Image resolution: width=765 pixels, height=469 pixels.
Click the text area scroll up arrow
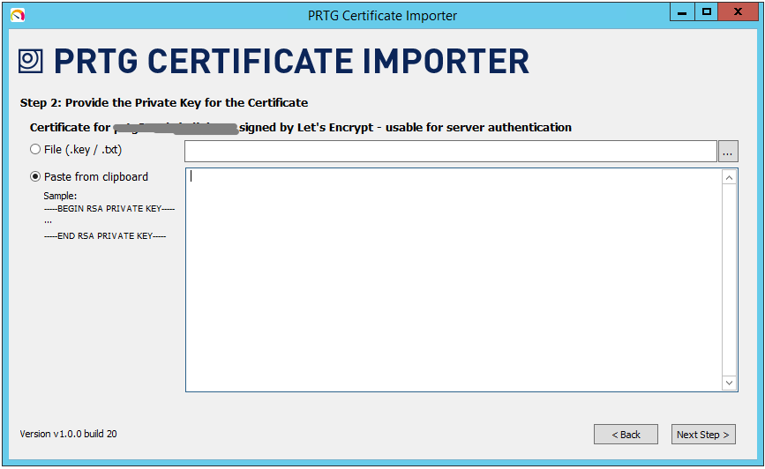(x=729, y=178)
